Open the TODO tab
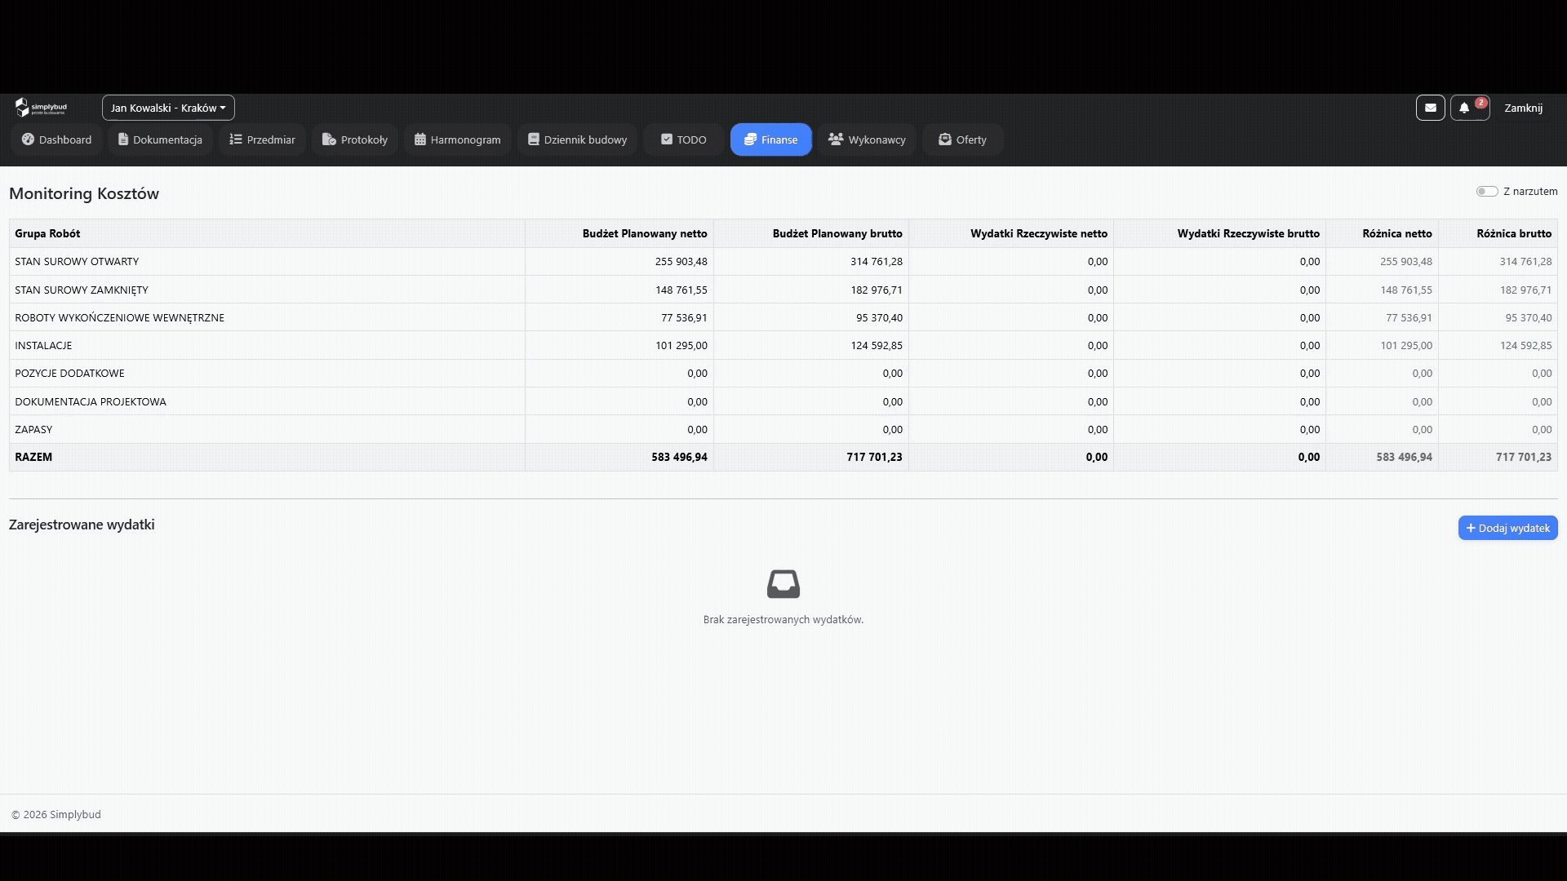 point(684,139)
